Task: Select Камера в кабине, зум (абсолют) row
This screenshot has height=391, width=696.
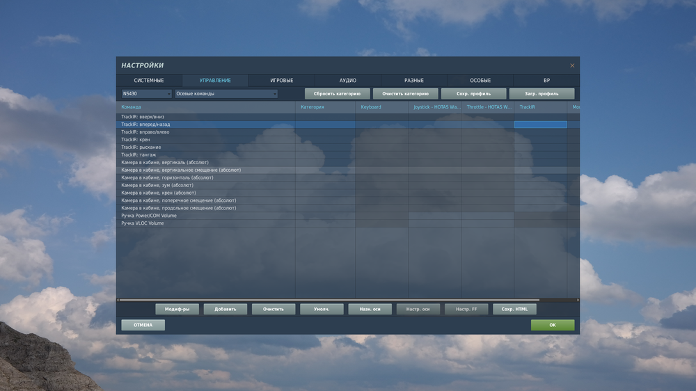Action: (348, 185)
